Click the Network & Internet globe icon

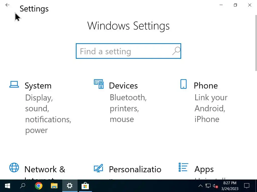tap(14, 167)
